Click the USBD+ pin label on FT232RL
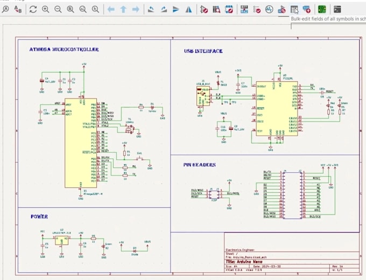Screen dimensions: 366x280 pyautogui.click(x=261, y=96)
